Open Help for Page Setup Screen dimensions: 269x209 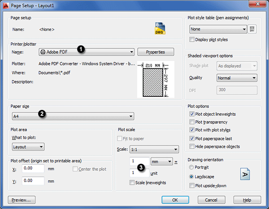click(x=247, y=200)
